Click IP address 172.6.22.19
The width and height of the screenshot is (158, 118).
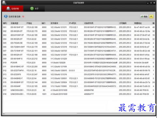click(x=32, y=70)
